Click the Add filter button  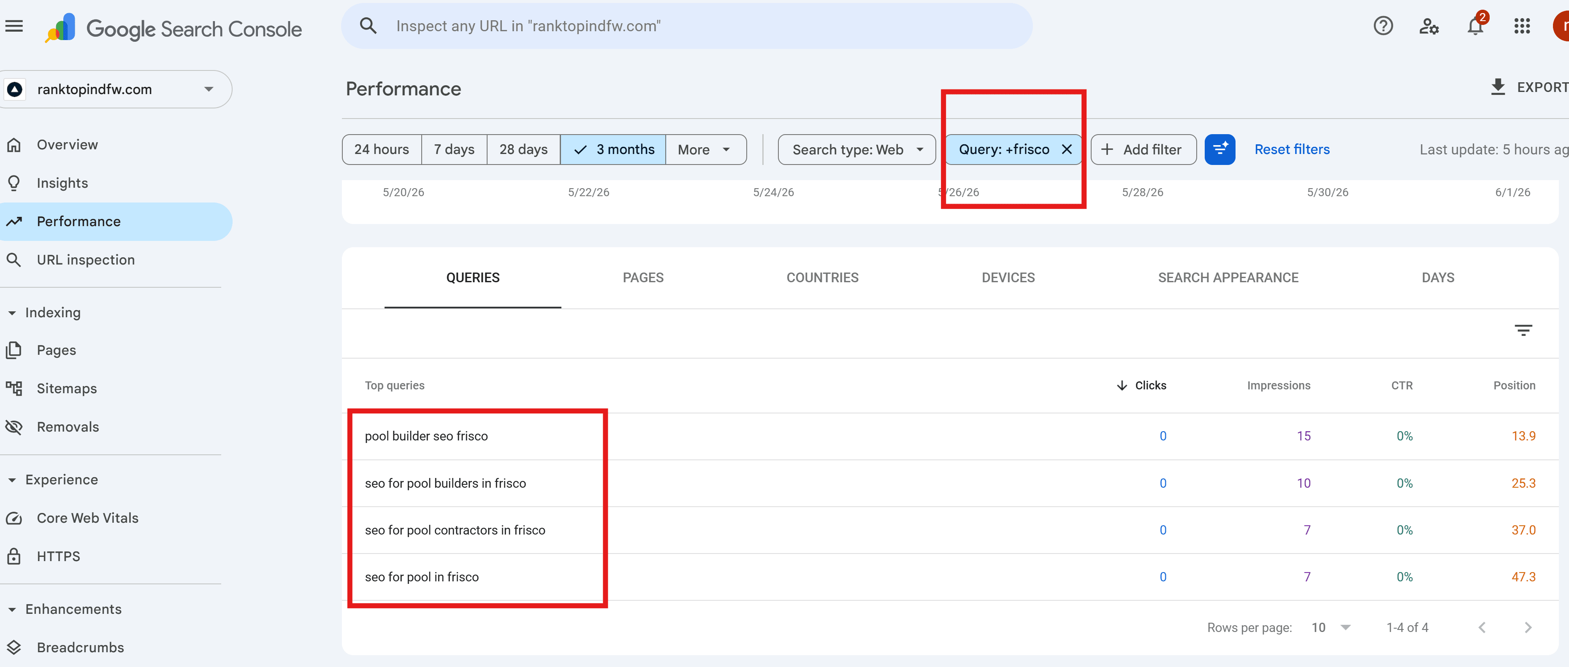coord(1143,150)
